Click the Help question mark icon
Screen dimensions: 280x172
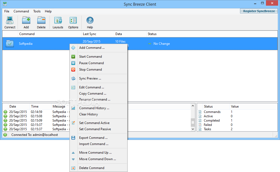(90, 20)
